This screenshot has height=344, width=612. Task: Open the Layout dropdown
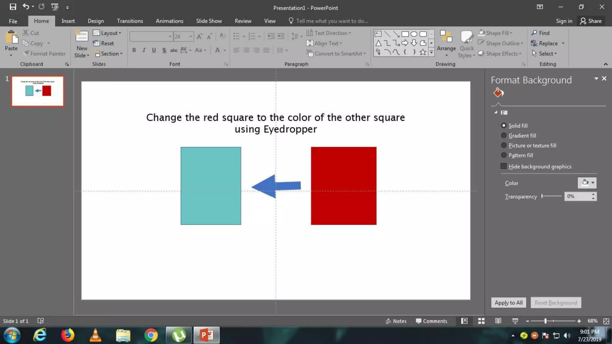pyautogui.click(x=107, y=33)
